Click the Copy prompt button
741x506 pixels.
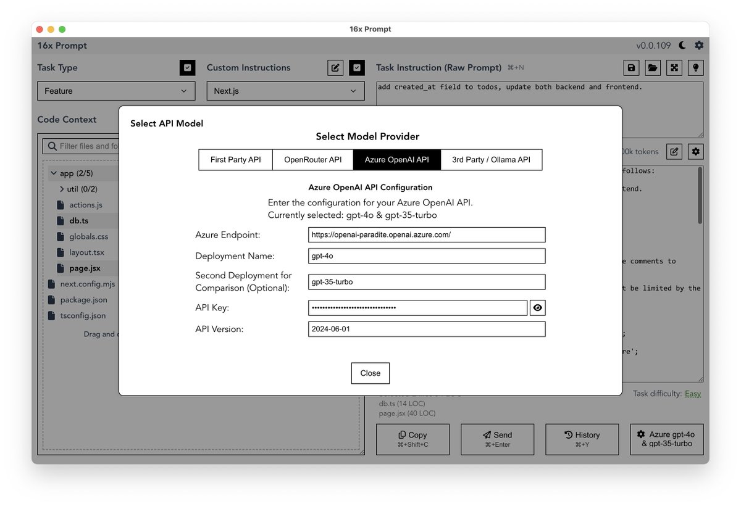click(412, 439)
